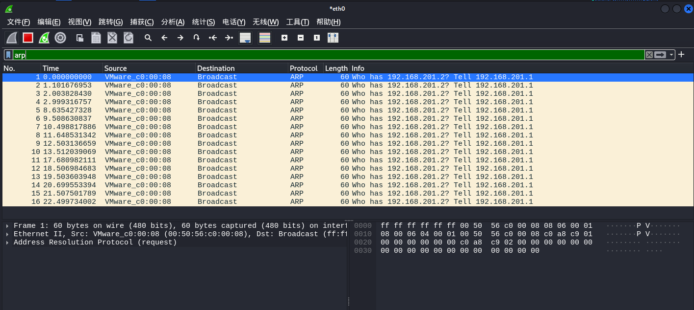Open the 统计(S) menu
The height and width of the screenshot is (310, 694).
click(203, 22)
